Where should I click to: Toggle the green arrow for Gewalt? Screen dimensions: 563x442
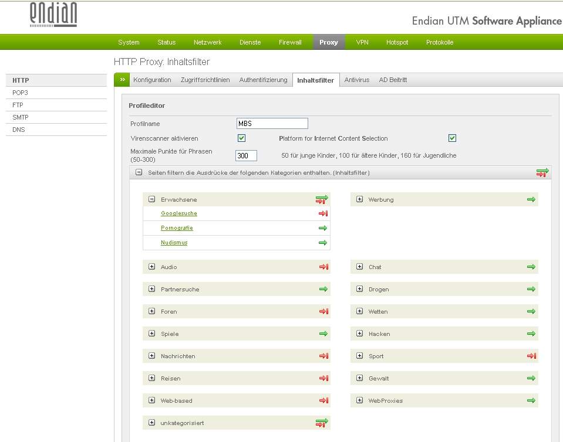click(x=531, y=378)
